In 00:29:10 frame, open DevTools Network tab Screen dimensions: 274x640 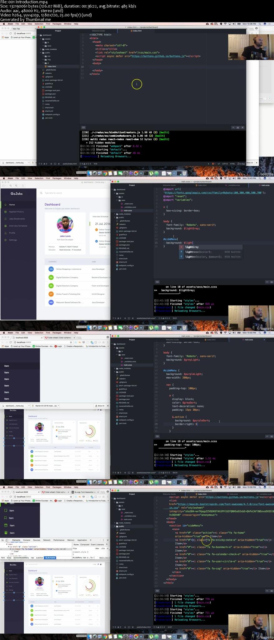[x=47, y=540]
